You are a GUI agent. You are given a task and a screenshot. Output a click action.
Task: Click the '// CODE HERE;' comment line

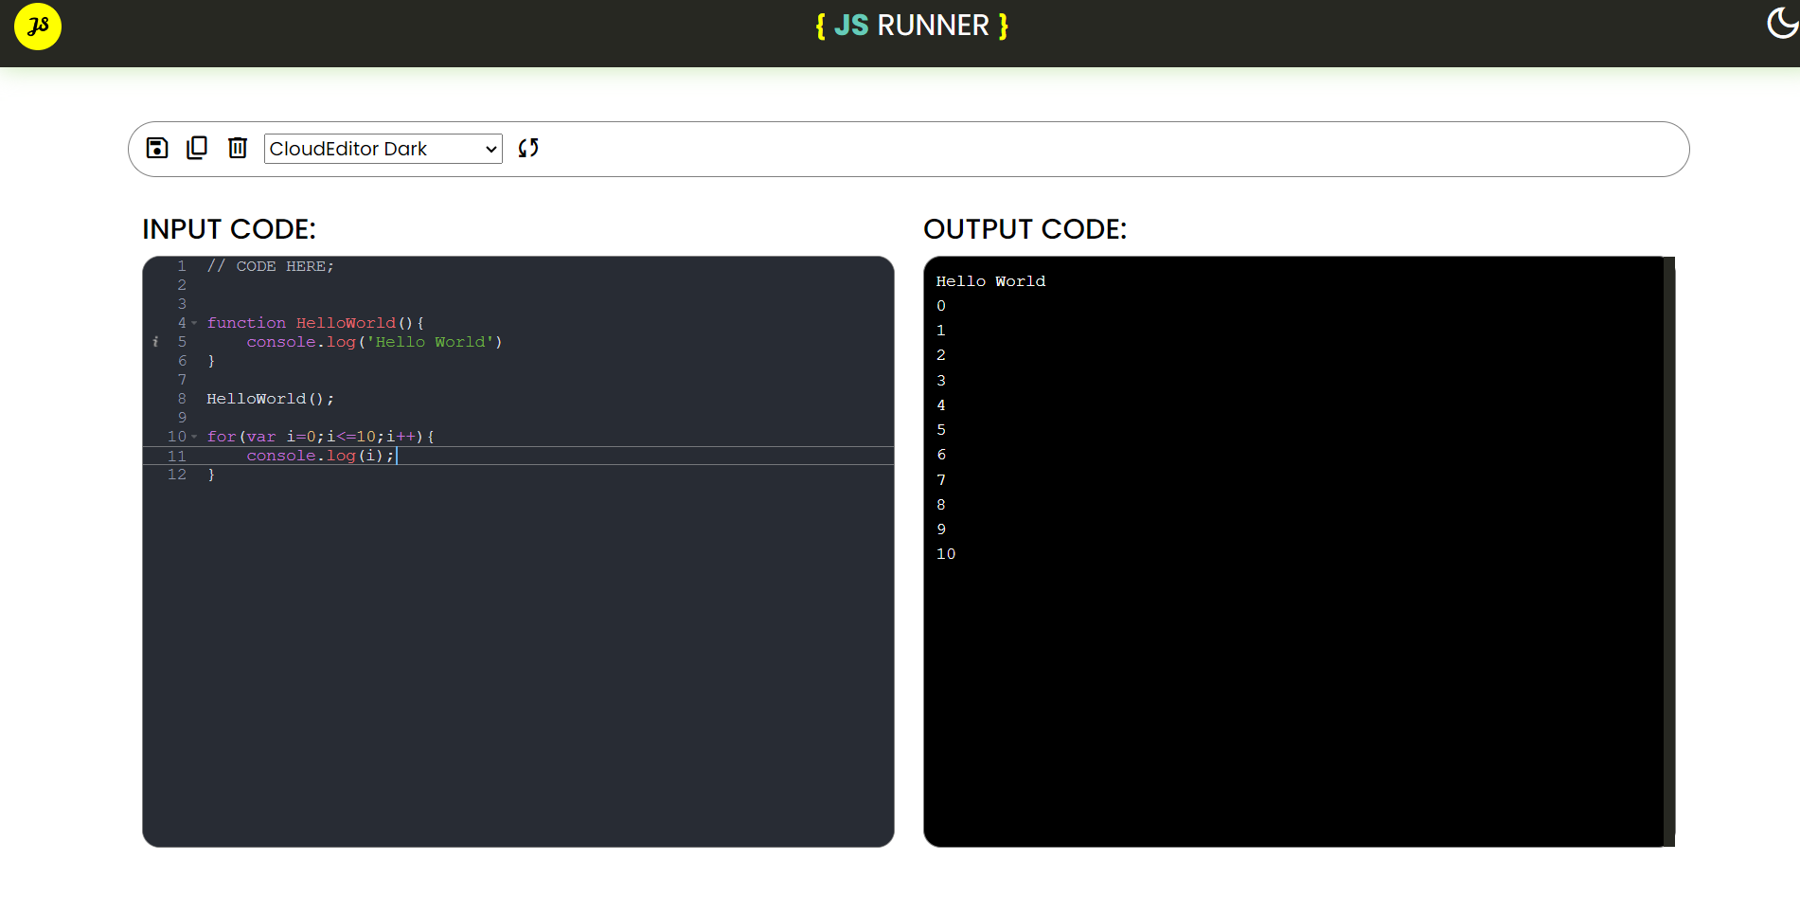click(x=270, y=266)
